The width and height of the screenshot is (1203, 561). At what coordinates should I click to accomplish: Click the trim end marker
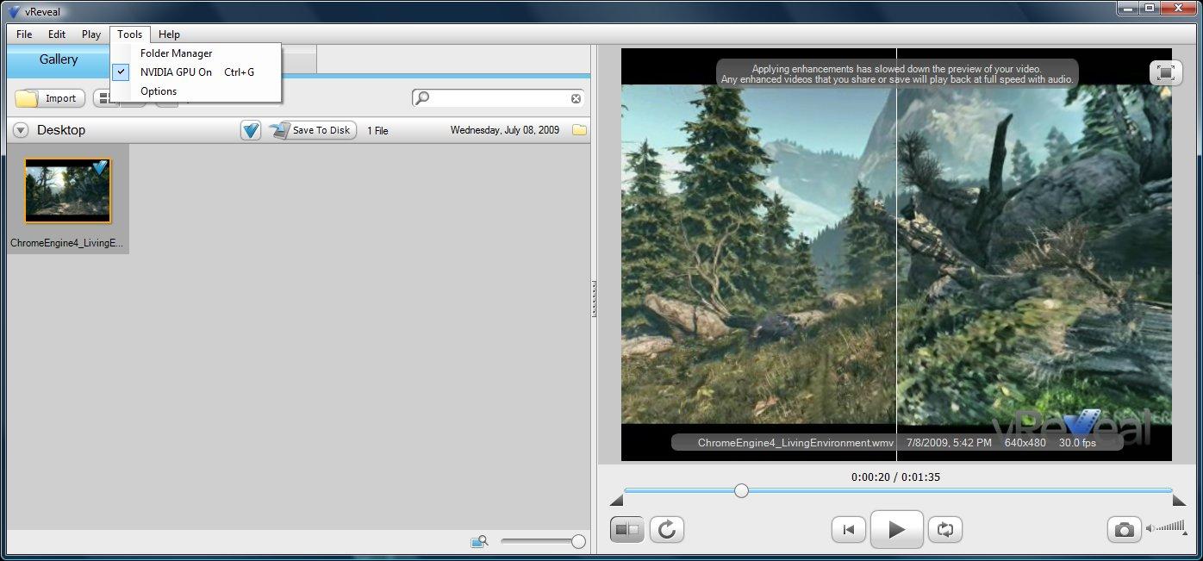pyautogui.click(x=1179, y=501)
